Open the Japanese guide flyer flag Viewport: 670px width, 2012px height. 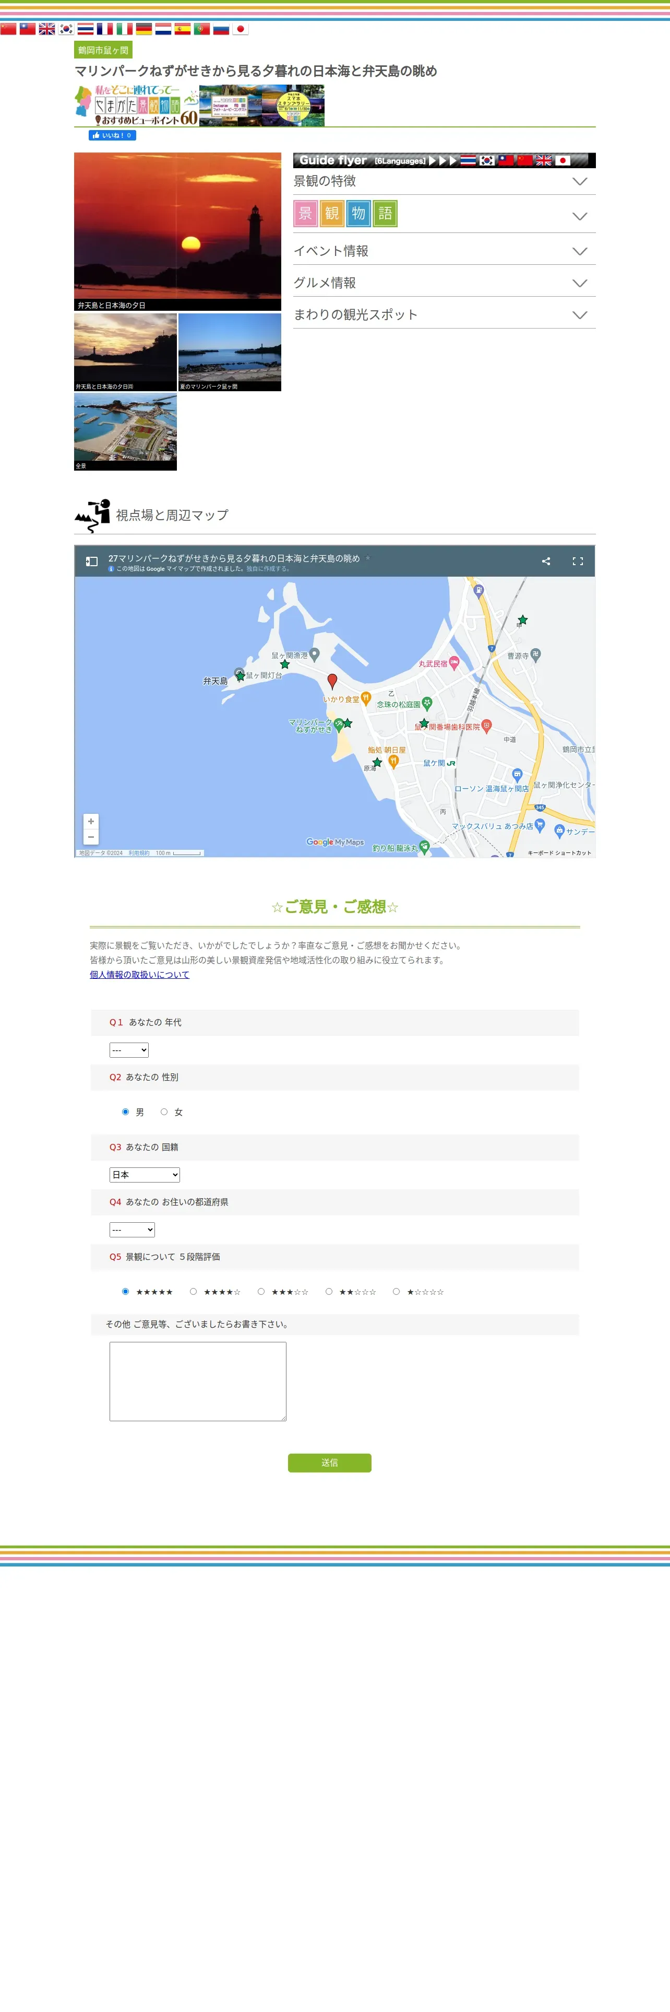coord(563,160)
